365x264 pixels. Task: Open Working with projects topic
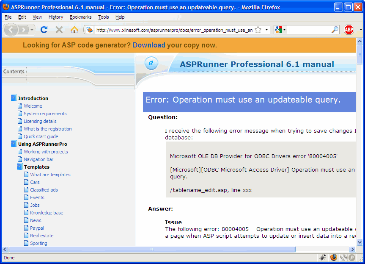pyautogui.click(x=46, y=152)
